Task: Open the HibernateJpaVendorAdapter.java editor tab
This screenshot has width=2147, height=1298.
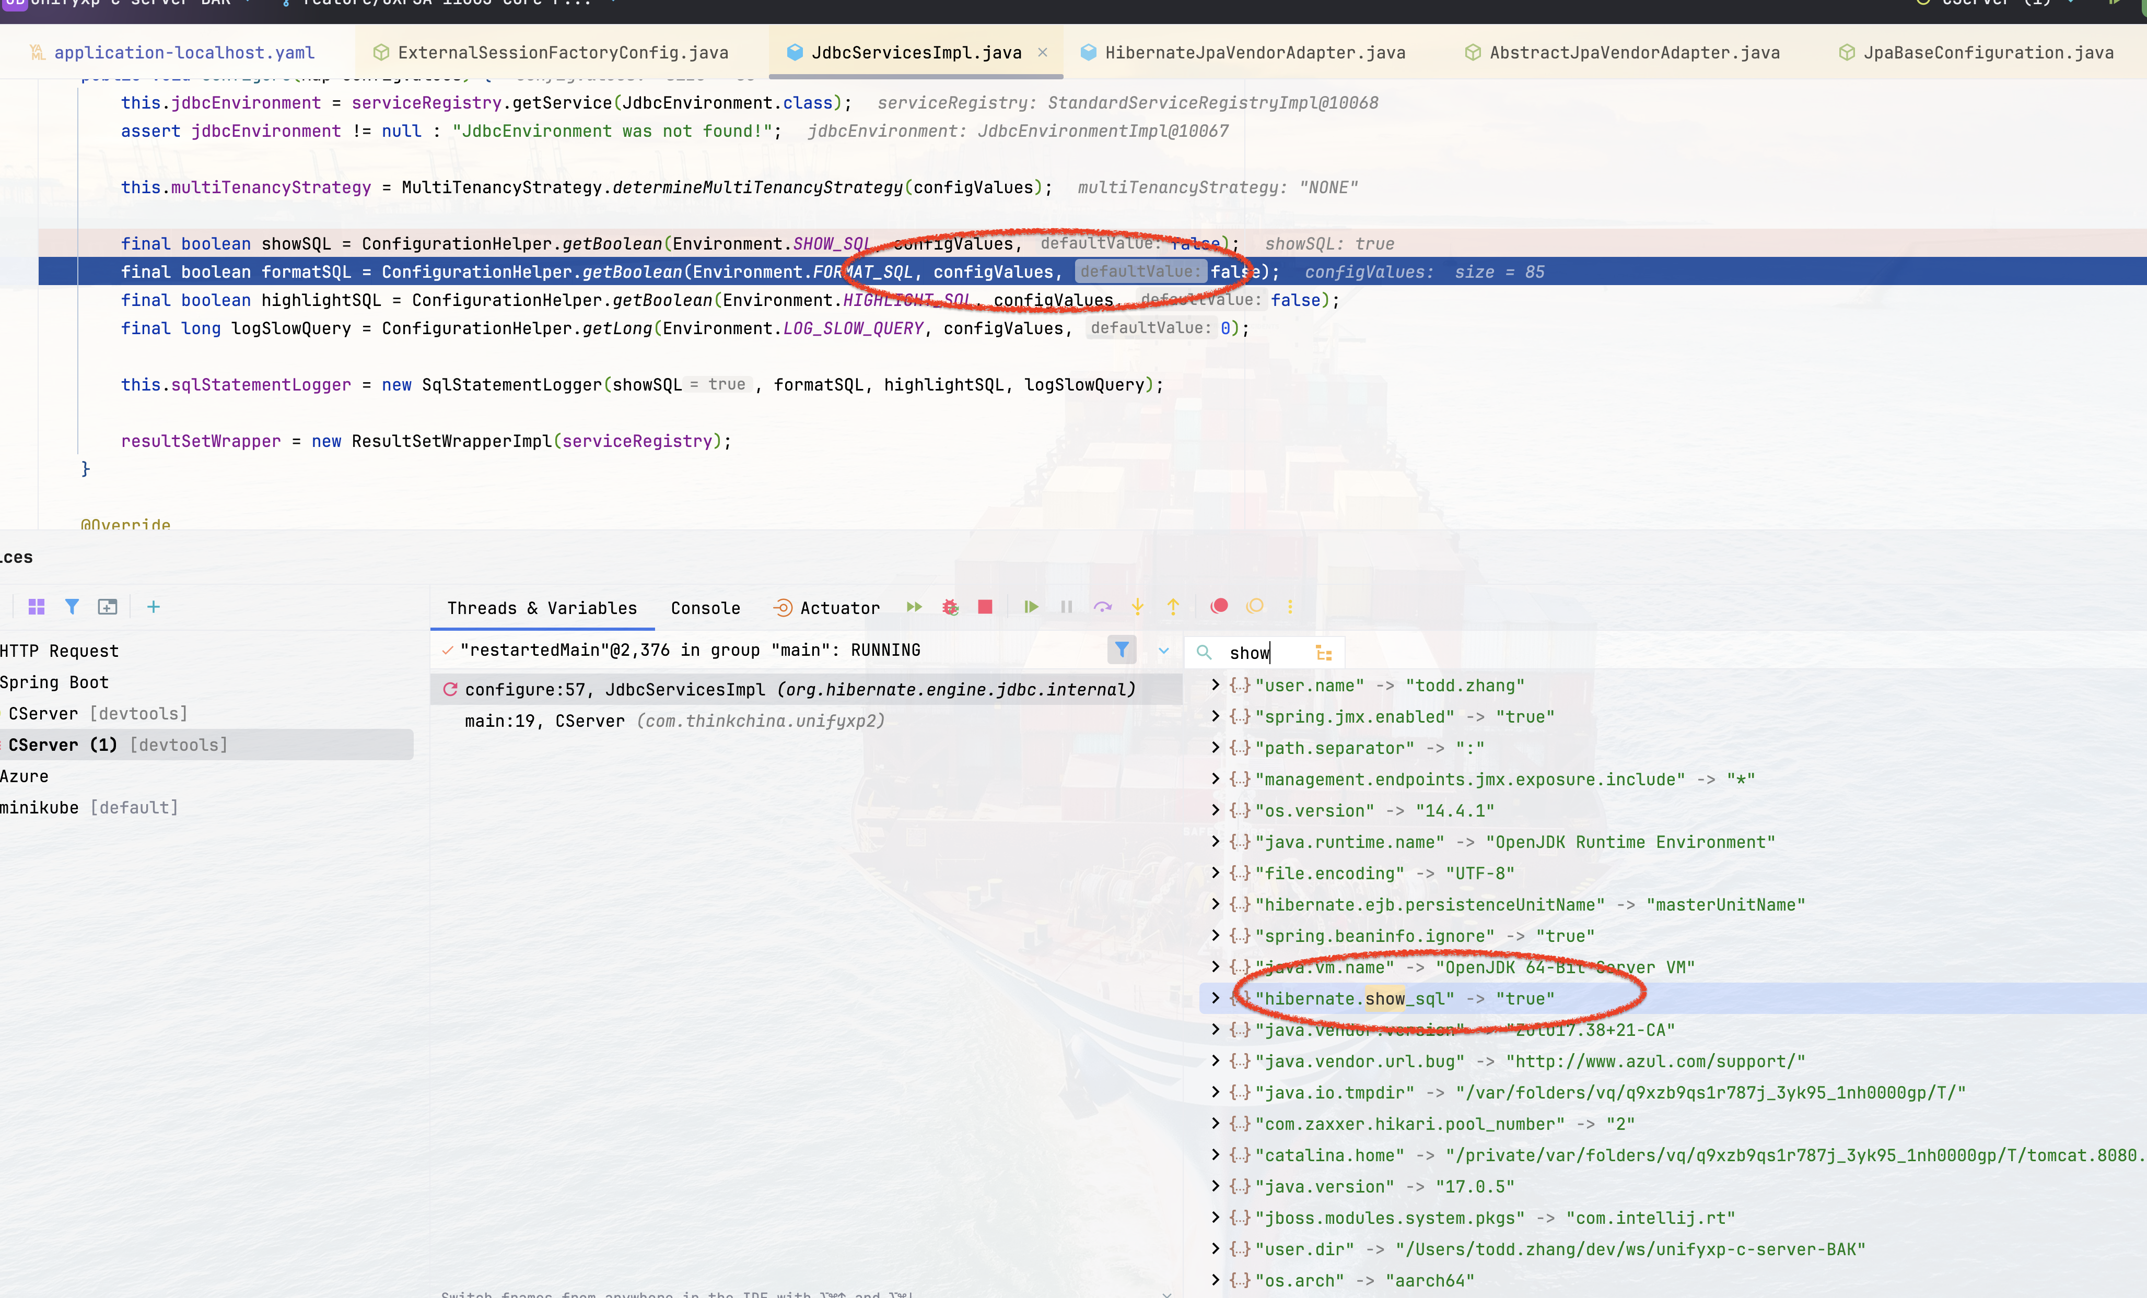Action: pyautogui.click(x=1254, y=53)
